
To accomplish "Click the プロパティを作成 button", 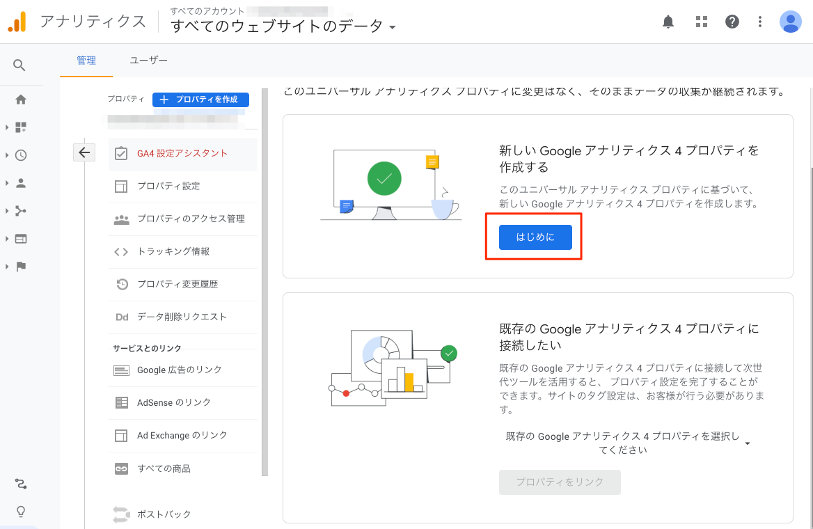I will point(200,100).
